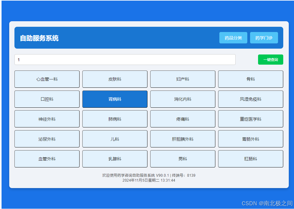Click the highlighted 肾病科 department

pyautogui.click(x=115, y=99)
